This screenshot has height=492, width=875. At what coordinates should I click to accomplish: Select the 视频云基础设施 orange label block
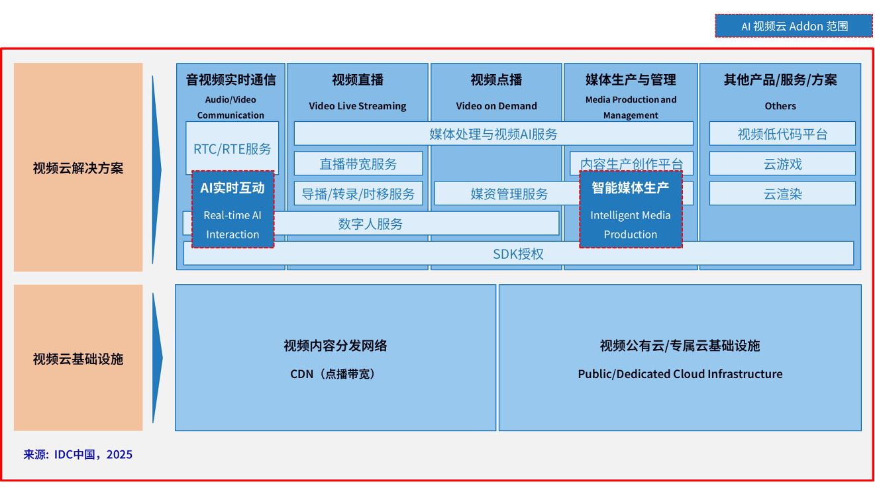[x=78, y=358]
